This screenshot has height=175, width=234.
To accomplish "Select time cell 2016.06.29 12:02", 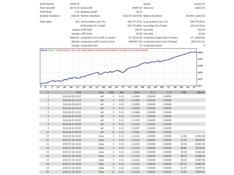I will (x=72, y=112).
